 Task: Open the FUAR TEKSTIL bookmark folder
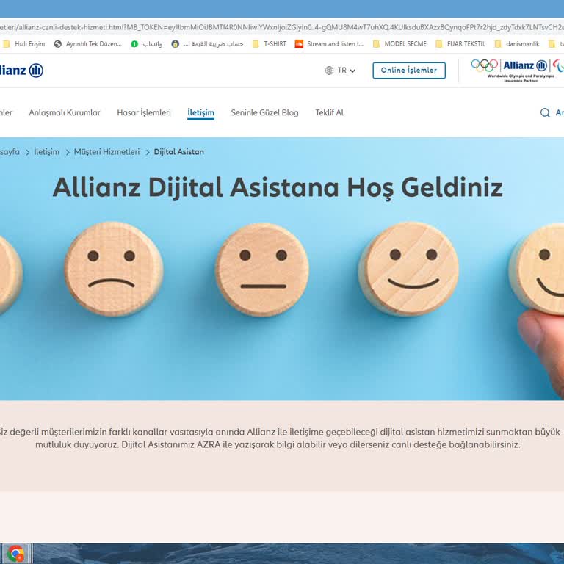pyautogui.click(x=460, y=44)
